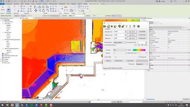Expand the Families tree node
This screenshot has width=190, height=107.
click(1, 59)
